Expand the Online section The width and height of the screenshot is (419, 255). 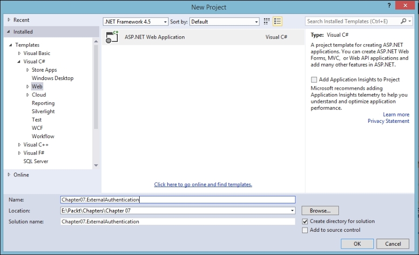tap(9, 175)
